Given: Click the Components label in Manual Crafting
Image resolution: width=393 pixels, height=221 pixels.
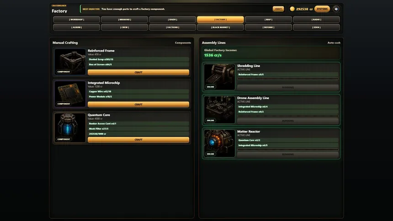Looking at the screenshot, I should [x=183, y=43].
